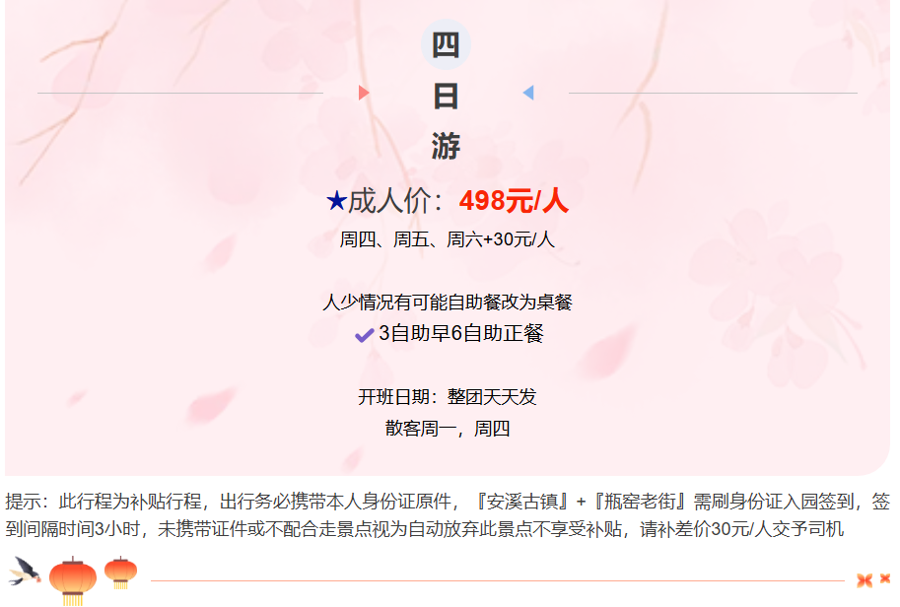This screenshot has height=607, width=900.
Task: Click 开班日期：整团天天发 line
Action: (x=448, y=396)
